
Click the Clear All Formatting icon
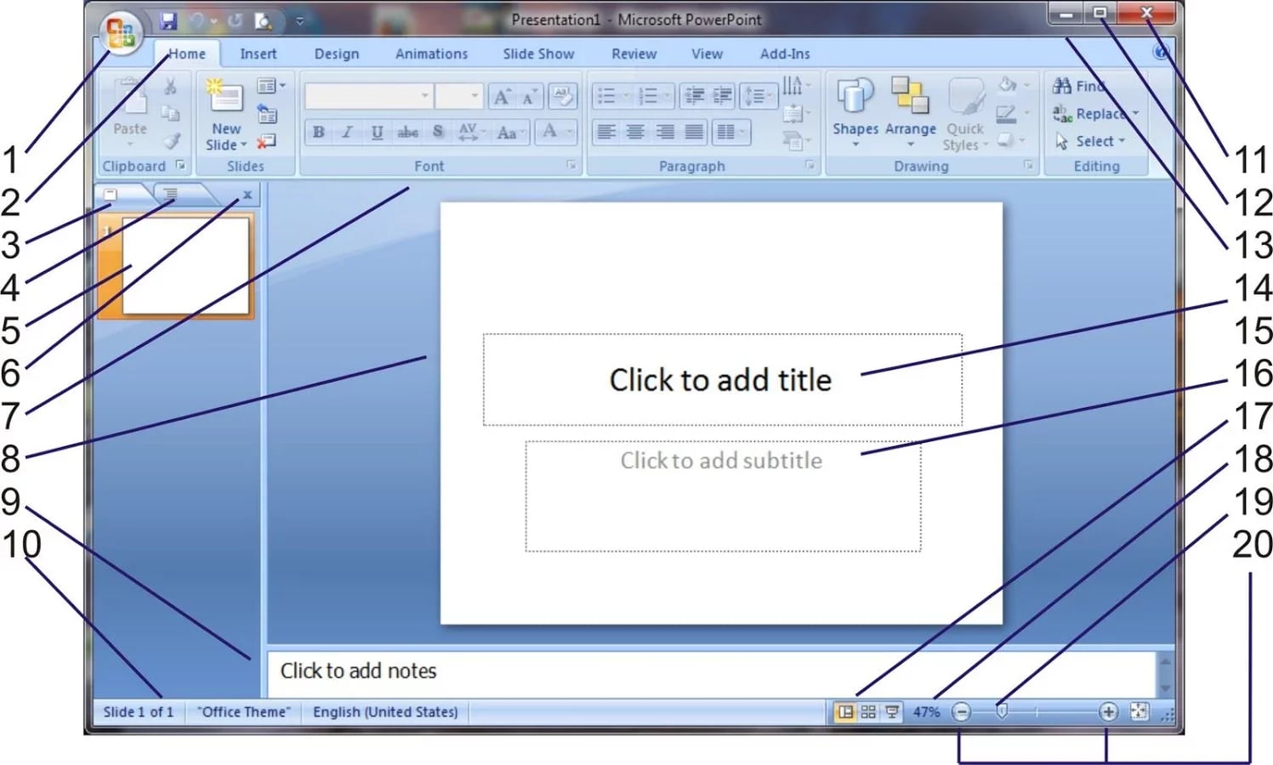point(562,96)
